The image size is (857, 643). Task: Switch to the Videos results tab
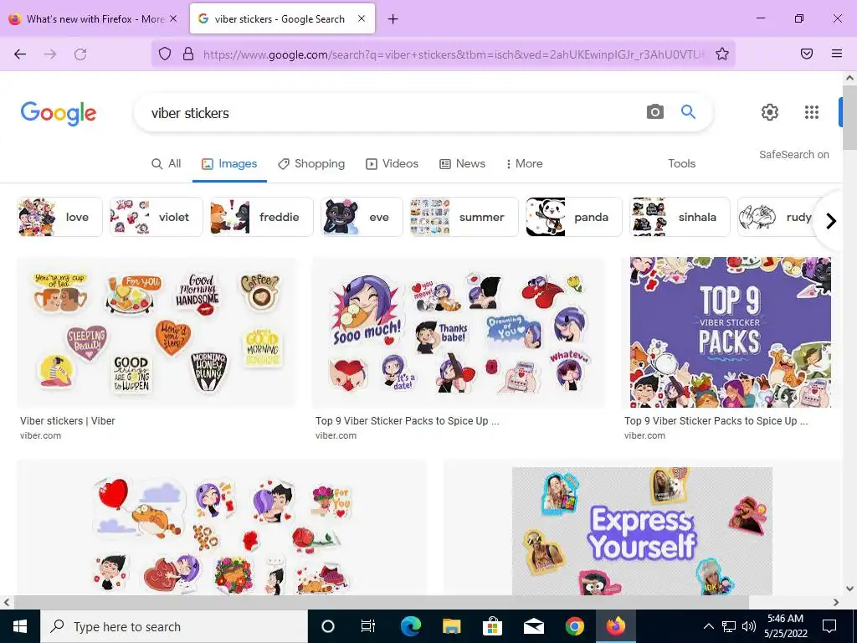[392, 163]
